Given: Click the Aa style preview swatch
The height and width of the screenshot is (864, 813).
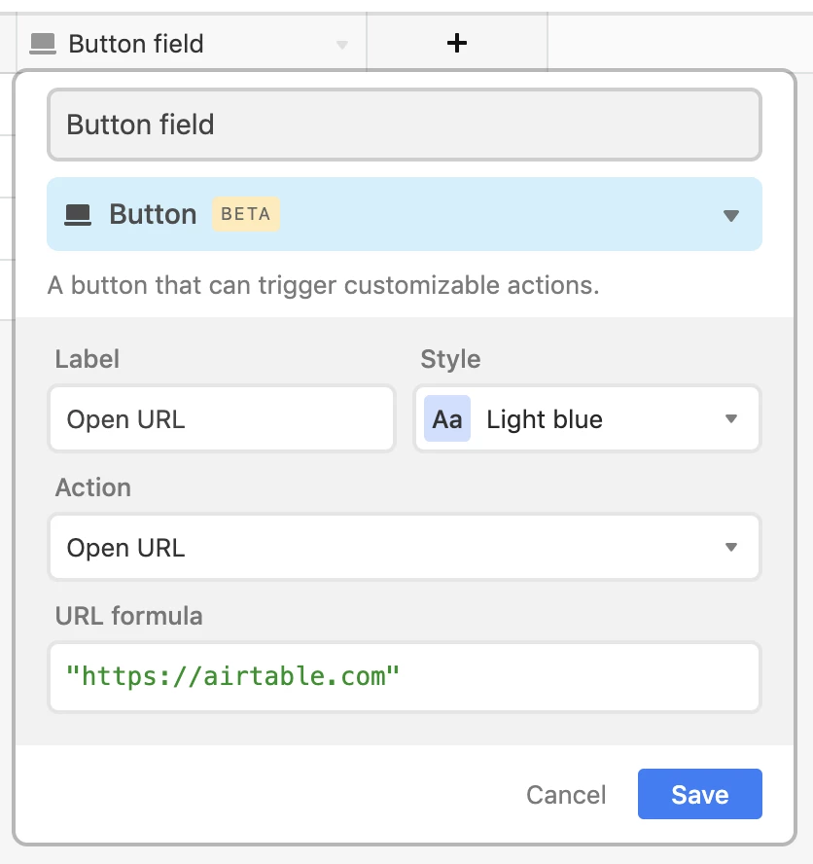Looking at the screenshot, I should (446, 418).
